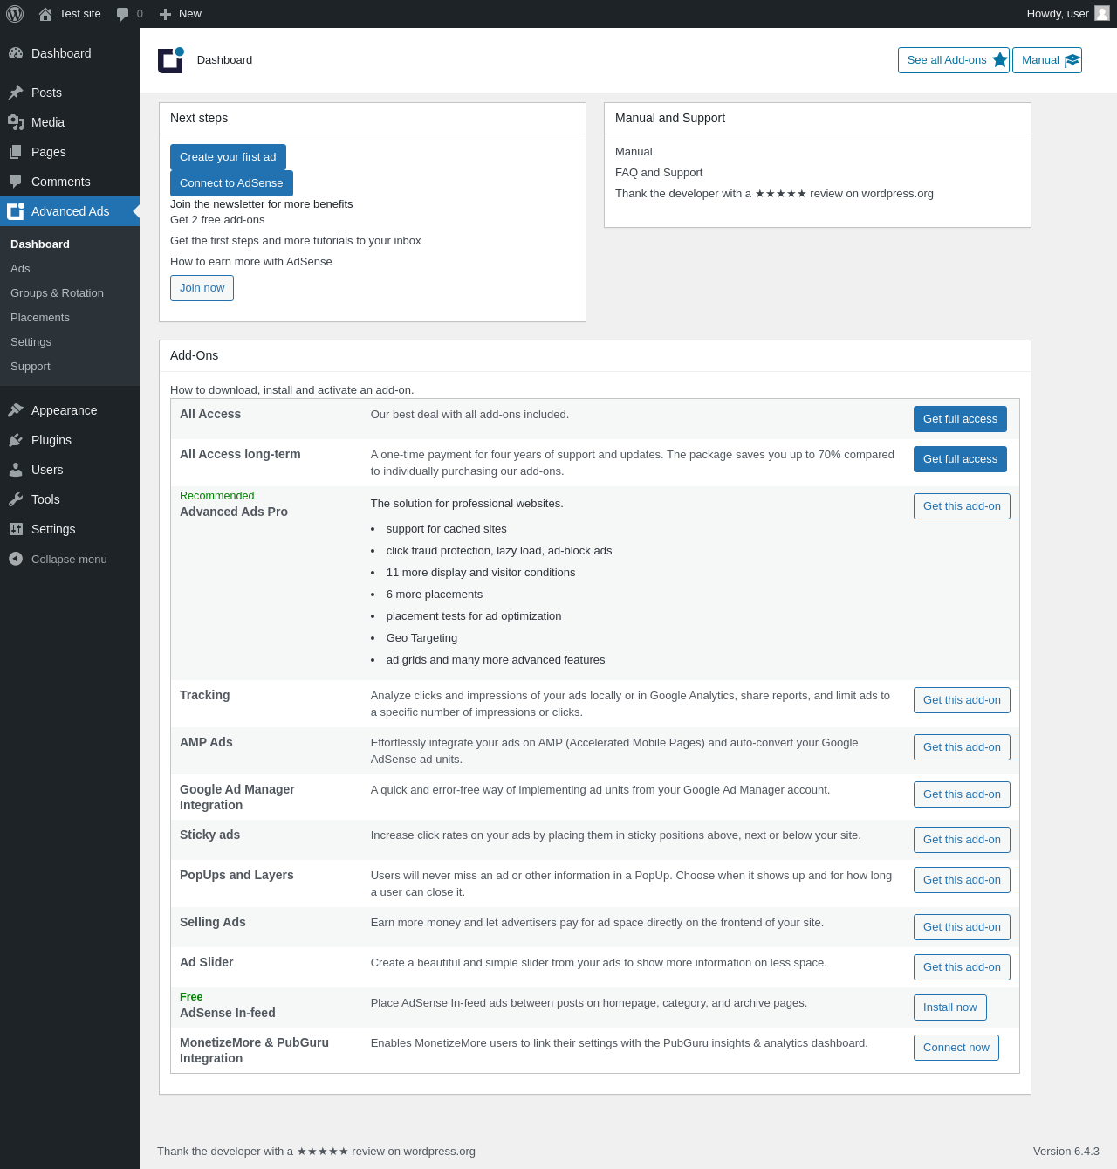The image size is (1117, 1169).
Task: Click Howdy, user account menu
Action: (x=1067, y=14)
